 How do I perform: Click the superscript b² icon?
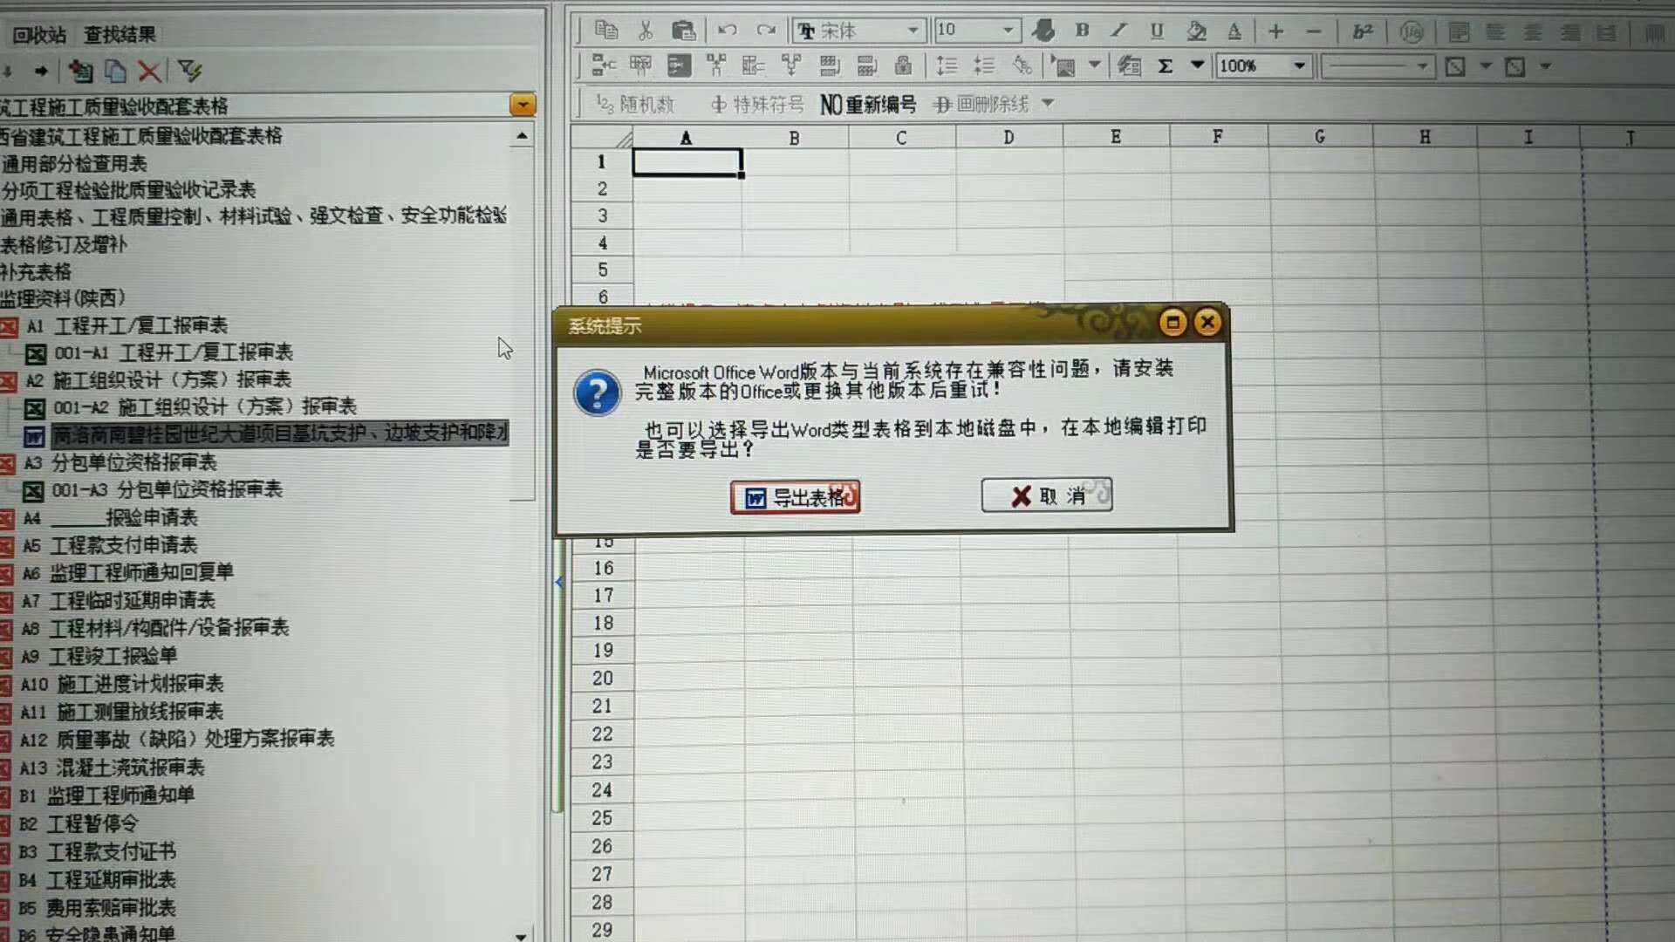coord(1362,32)
